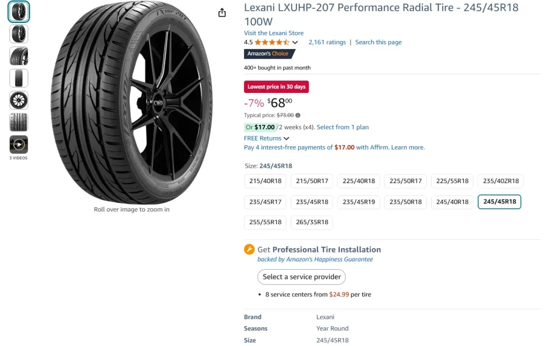Open Select from 1 plan link

tap(342, 127)
